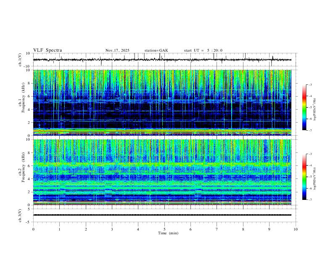
Task: Click the time axis tick label "7"
Action: (217, 229)
